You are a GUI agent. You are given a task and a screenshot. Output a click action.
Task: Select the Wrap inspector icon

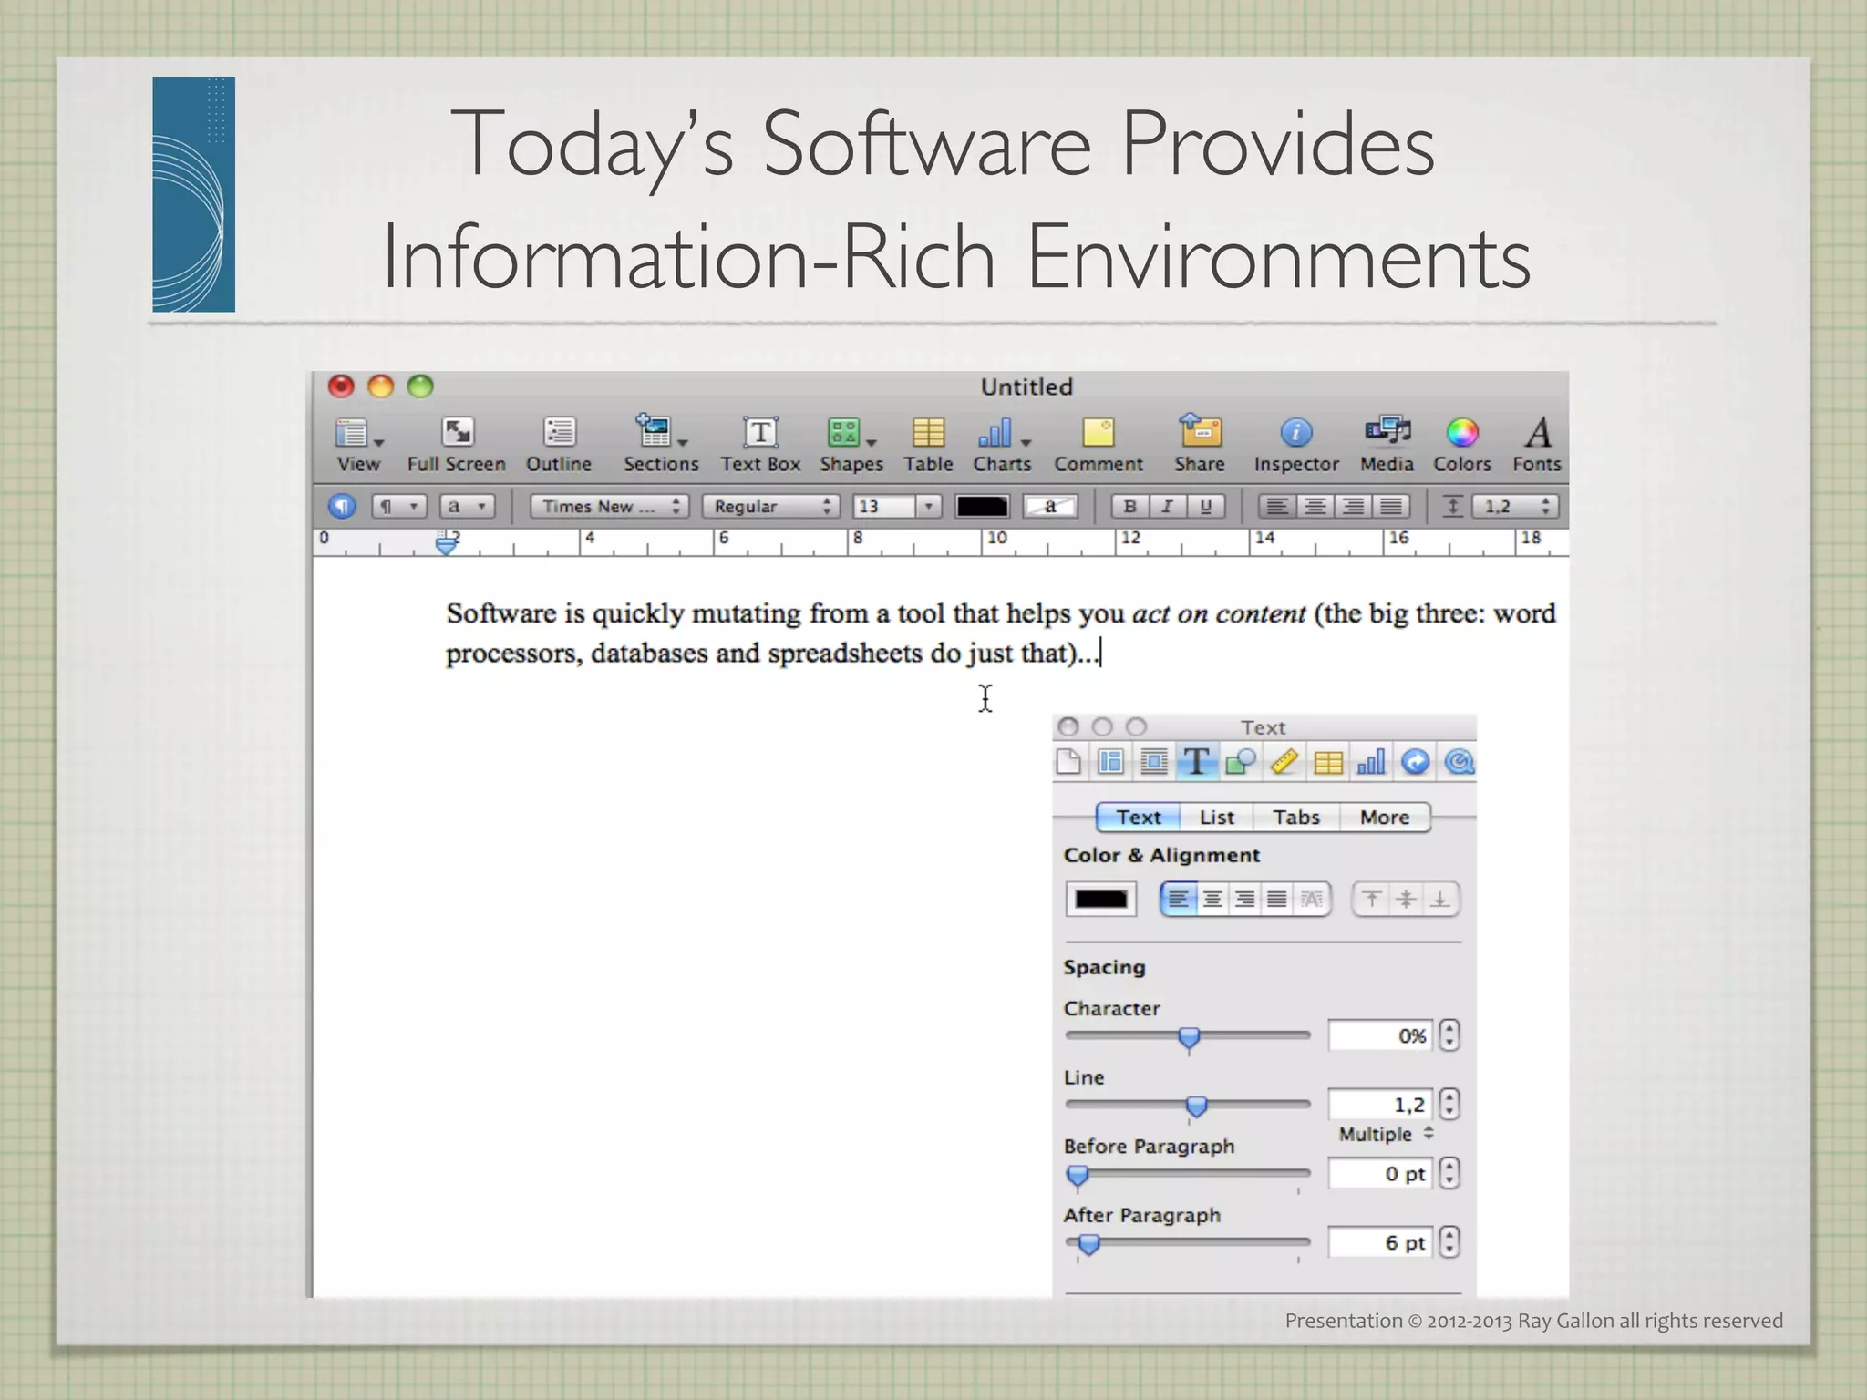(x=1153, y=761)
